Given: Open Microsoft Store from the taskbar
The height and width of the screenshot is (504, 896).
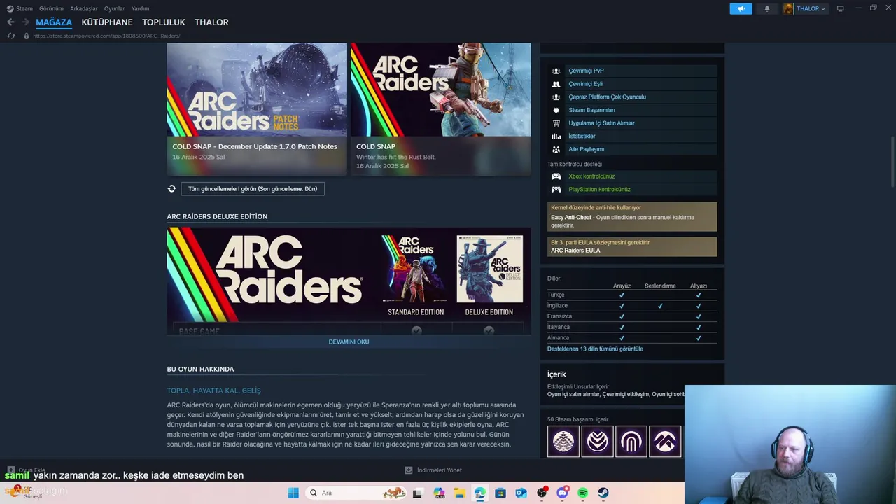Looking at the screenshot, I should coord(500,493).
